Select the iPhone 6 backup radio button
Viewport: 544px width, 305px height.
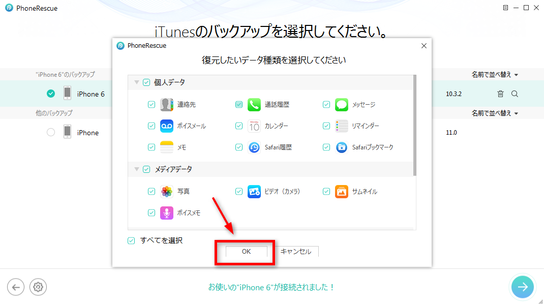pos(51,94)
